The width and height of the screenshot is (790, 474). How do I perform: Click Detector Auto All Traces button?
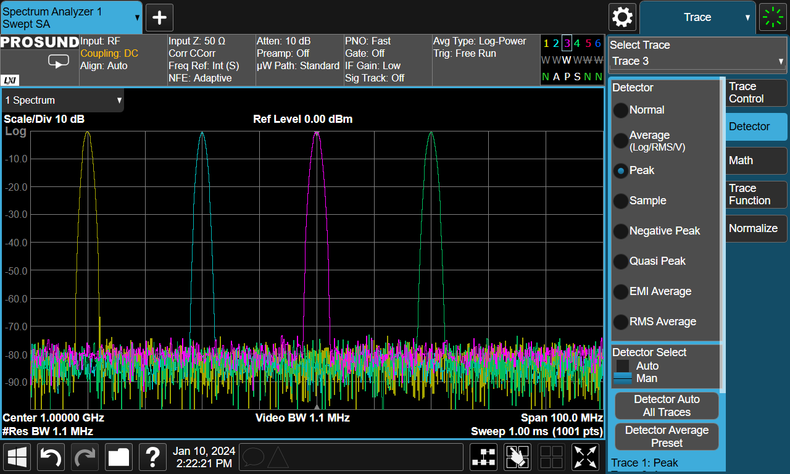pos(667,406)
